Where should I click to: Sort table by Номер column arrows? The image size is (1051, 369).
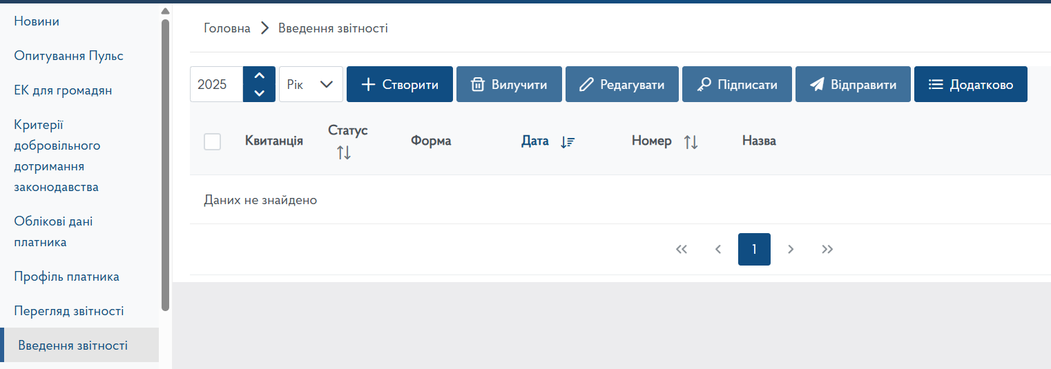pyautogui.click(x=691, y=141)
